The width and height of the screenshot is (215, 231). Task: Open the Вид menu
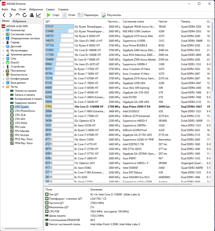click(13, 9)
